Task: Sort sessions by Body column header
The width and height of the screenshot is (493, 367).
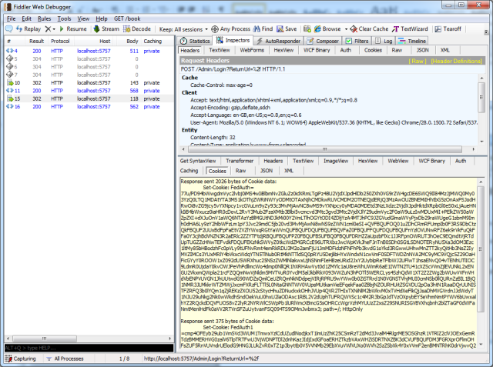Action: coord(129,41)
